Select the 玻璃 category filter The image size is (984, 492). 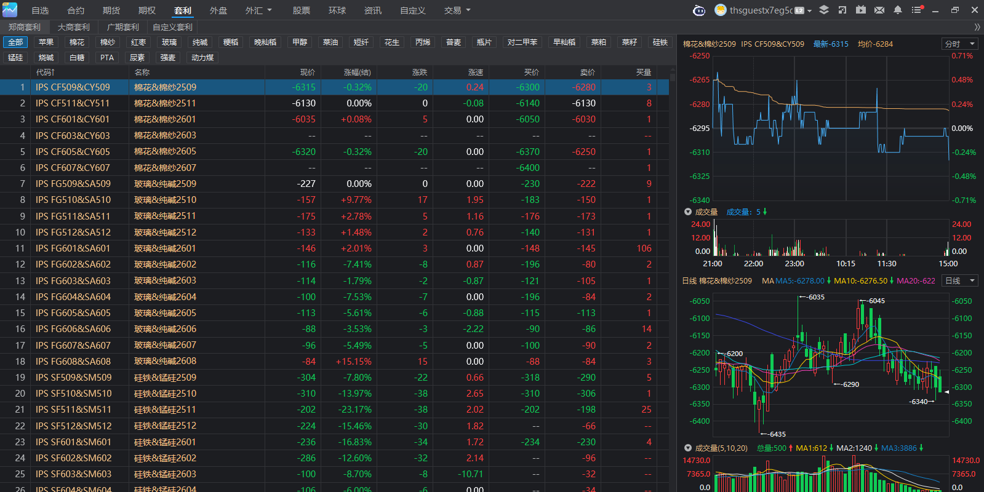[169, 42]
